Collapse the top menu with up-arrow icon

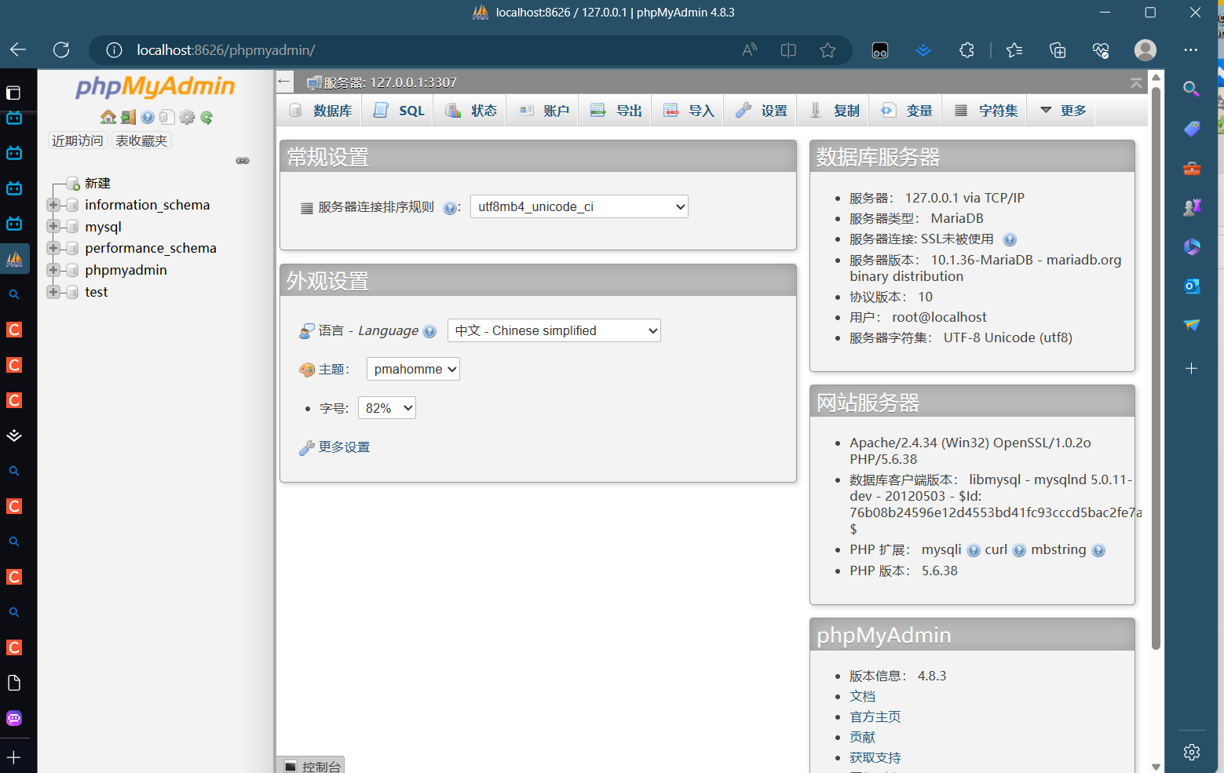tap(1135, 82)
